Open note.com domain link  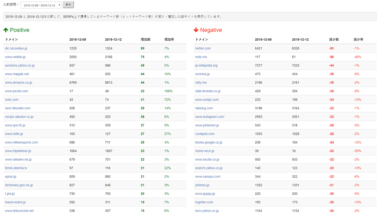12,100
